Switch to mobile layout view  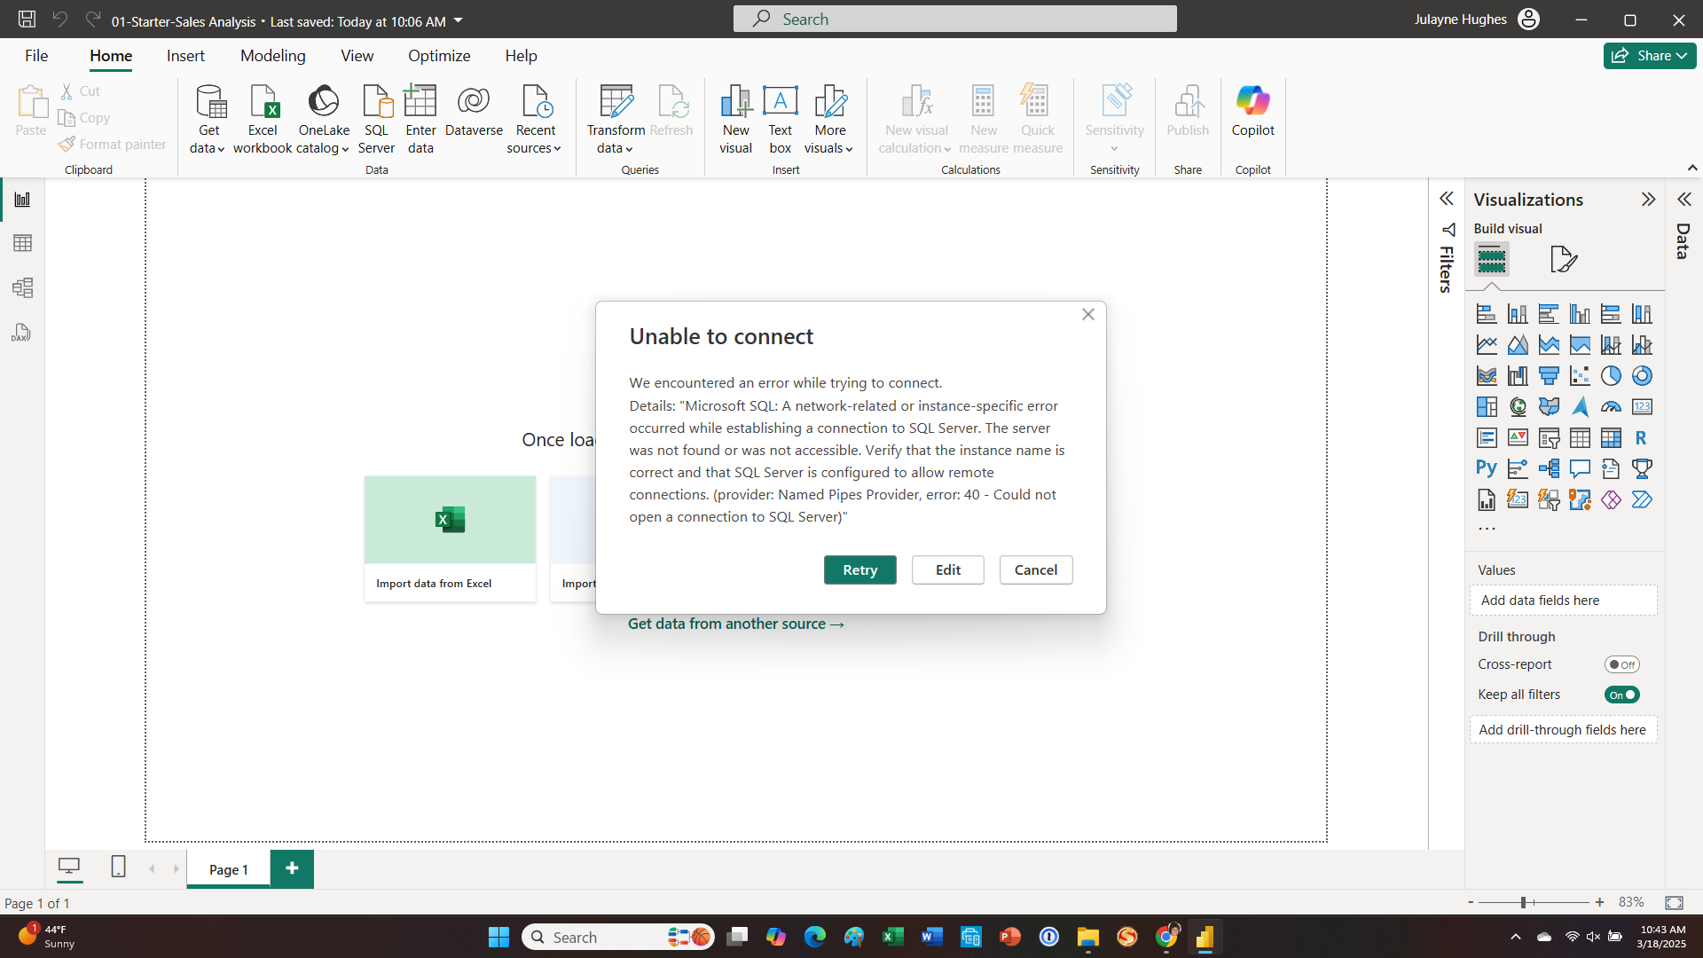pyautogui.click(x=118, y=867)
